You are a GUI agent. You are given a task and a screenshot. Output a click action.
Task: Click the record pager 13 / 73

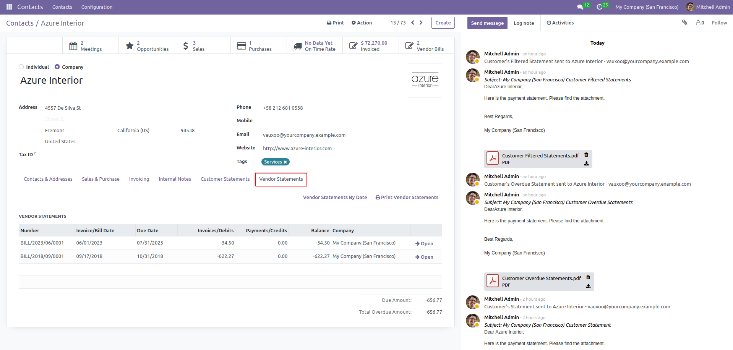[x=398, y=23]
